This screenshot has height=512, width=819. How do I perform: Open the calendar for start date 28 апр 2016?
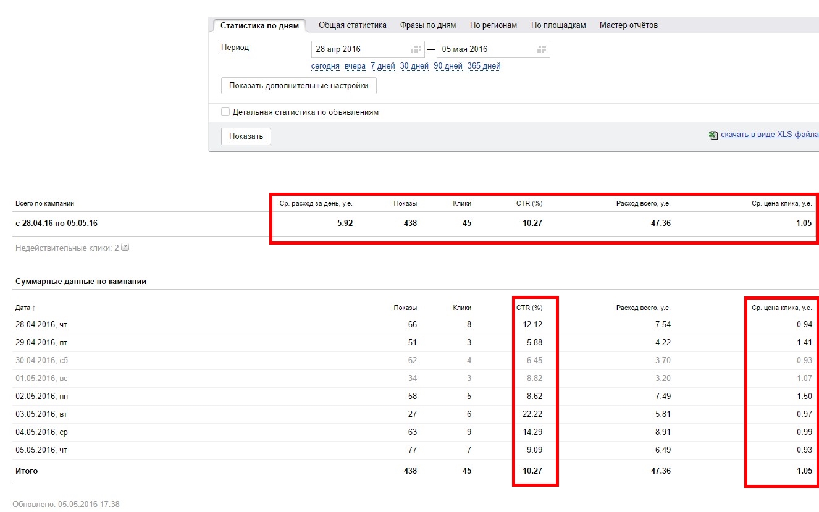pos(416,49)
